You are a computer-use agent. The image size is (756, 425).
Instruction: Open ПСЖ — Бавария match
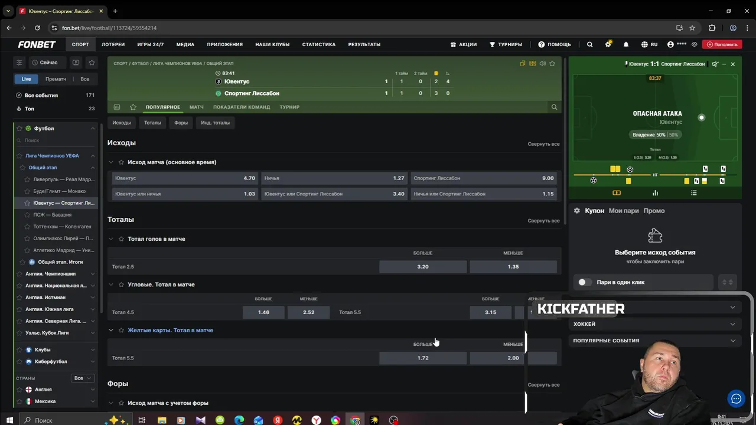pyautogui.click(x=53, y=215)
